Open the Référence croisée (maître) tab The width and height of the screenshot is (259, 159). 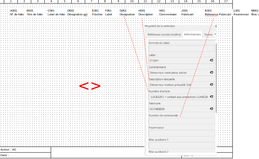(x=164, y=34)
